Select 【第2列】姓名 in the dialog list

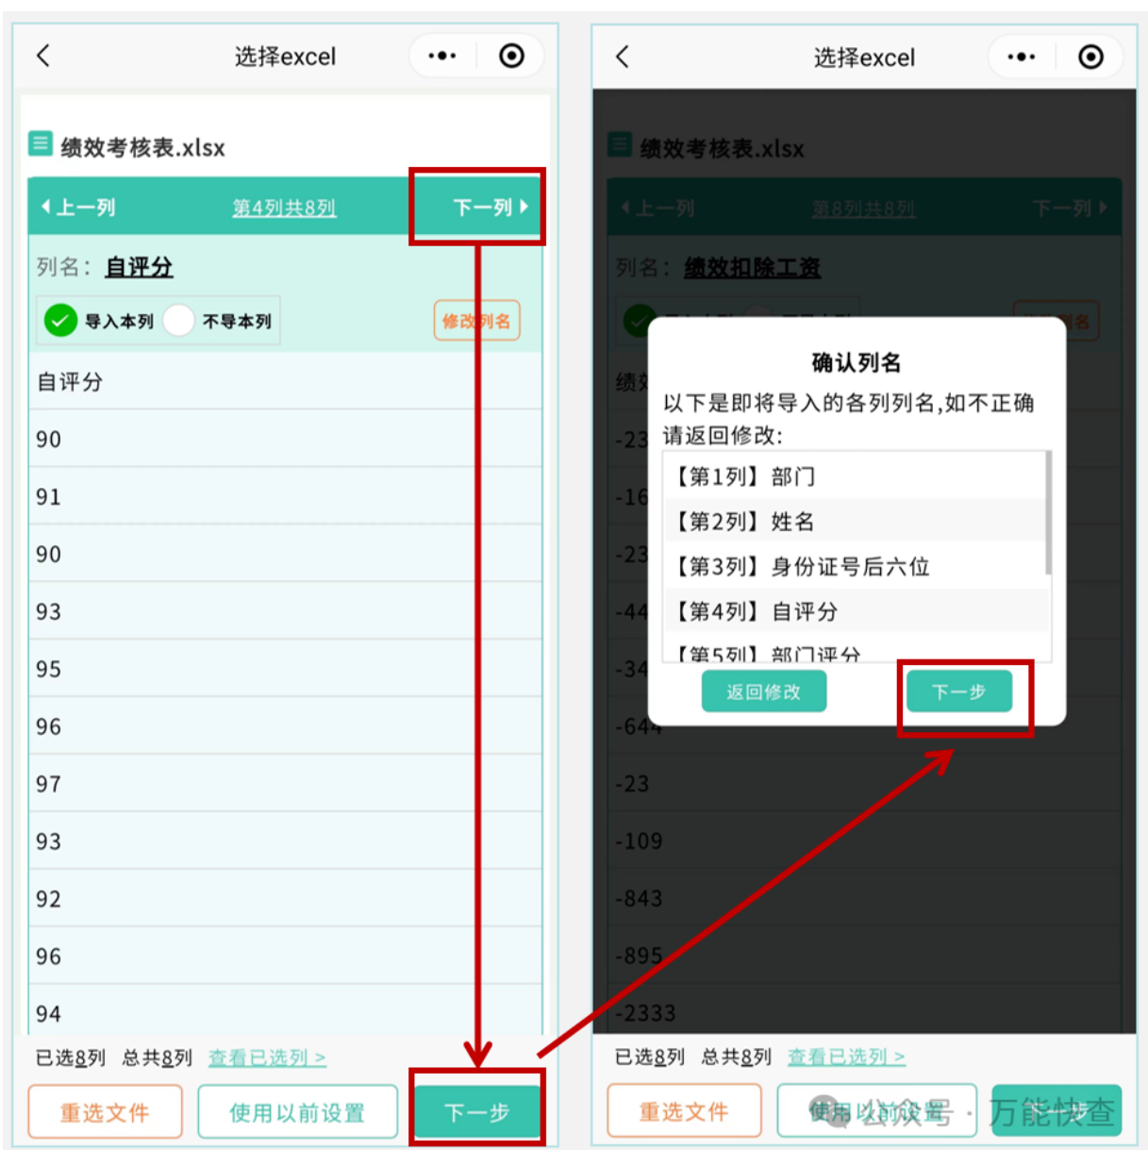click(856, 521)
